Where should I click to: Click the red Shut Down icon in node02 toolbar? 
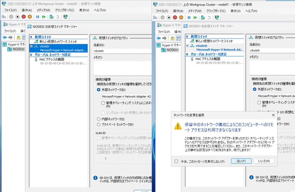(24, 17)
